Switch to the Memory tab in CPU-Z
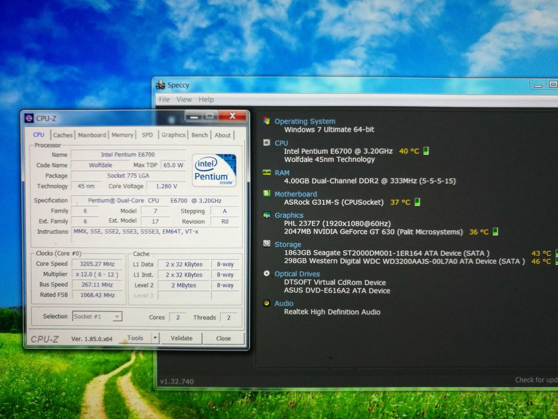This screenshot has height=419, width=558. click(122, 135)
